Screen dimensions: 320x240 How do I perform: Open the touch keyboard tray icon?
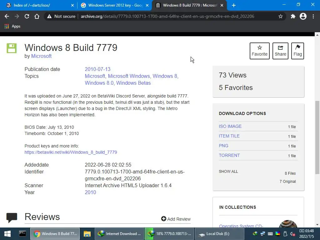click(270, 234)
